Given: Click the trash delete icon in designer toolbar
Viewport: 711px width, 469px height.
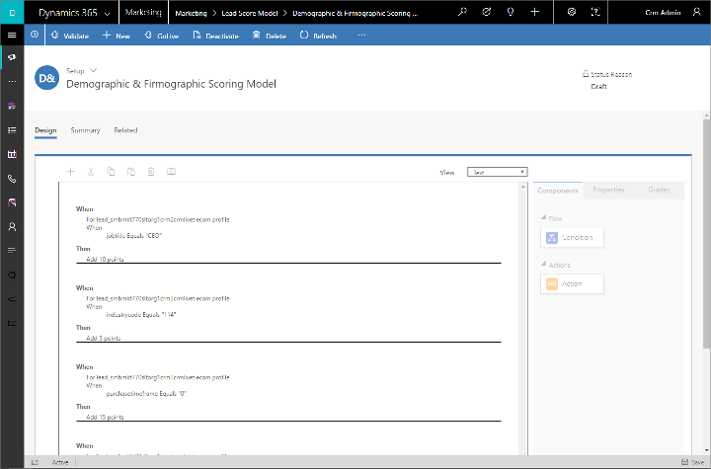Looking at the screenshot, I should (151, 172).
